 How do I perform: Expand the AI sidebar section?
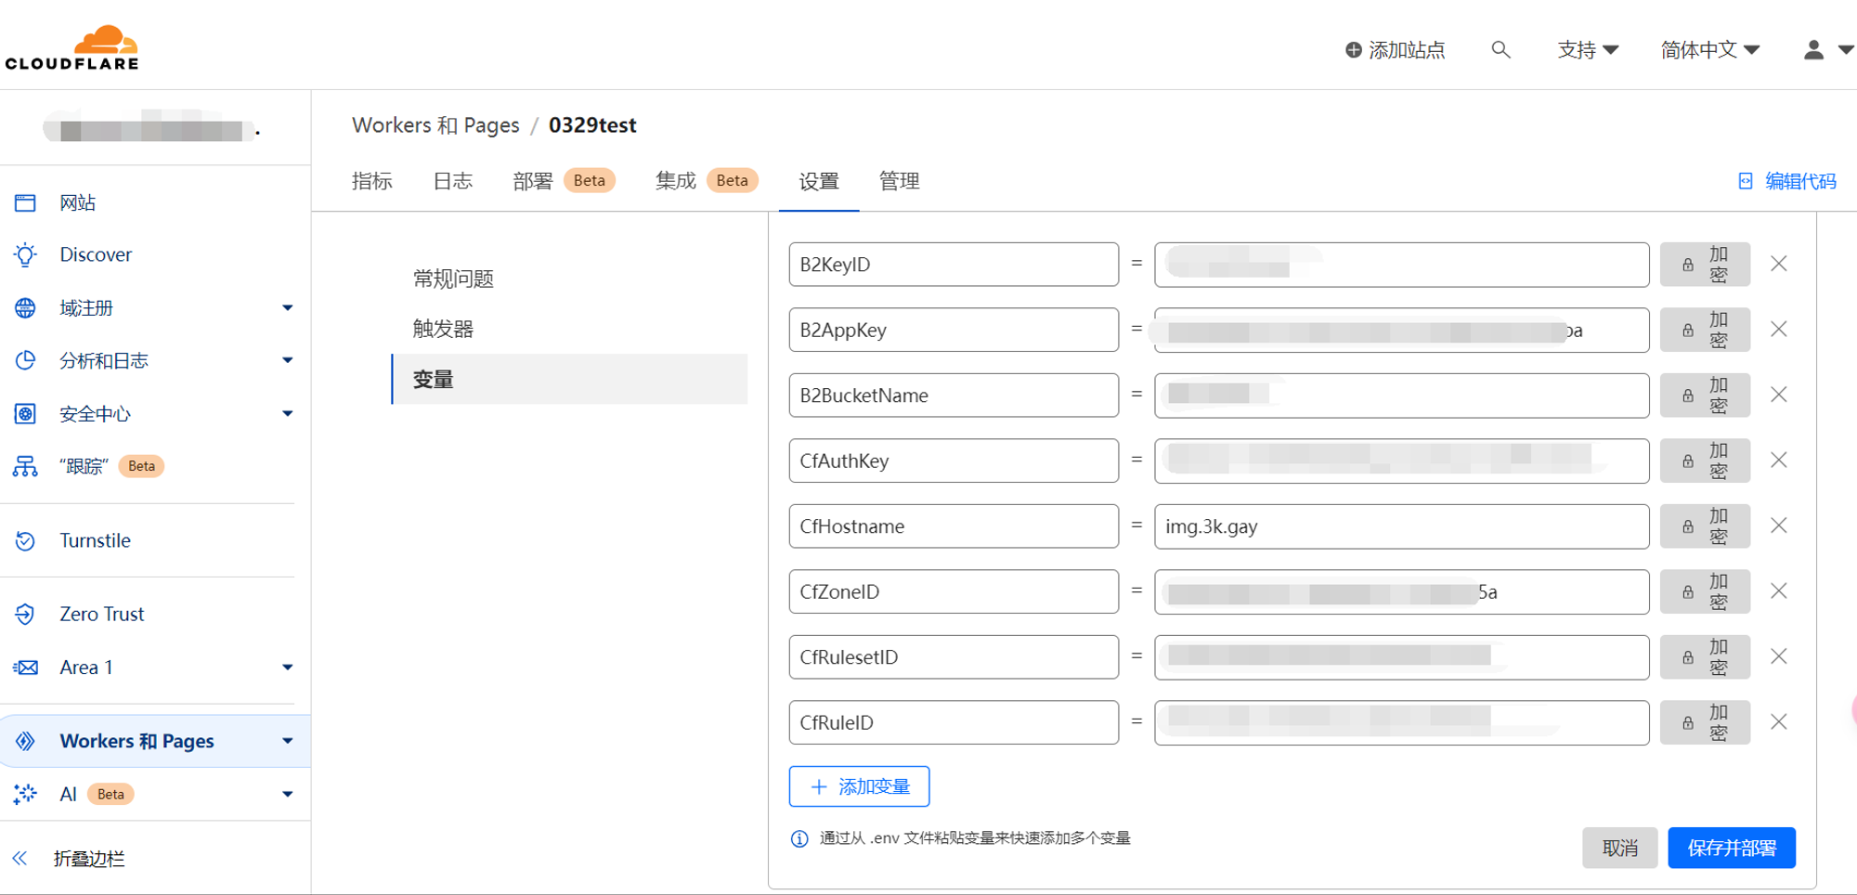[288, 794]
